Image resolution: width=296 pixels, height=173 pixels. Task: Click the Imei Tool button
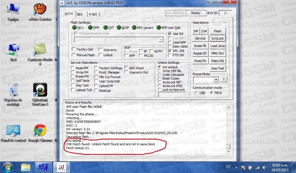(217, 68)
